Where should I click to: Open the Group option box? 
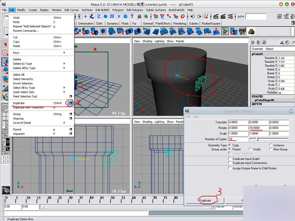pos(71,114)
